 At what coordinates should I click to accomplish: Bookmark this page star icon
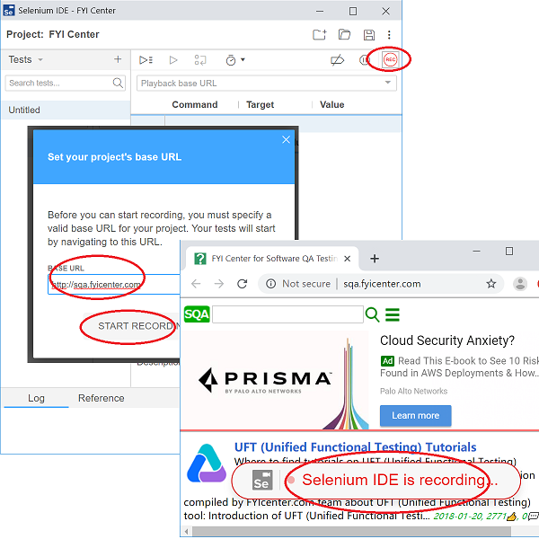pos(490,284)
